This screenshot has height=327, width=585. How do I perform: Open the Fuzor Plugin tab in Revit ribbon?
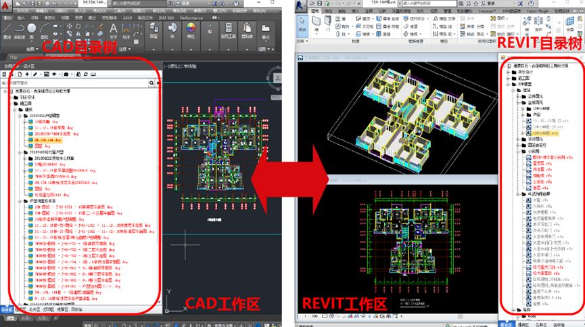[x=537, y=12]
